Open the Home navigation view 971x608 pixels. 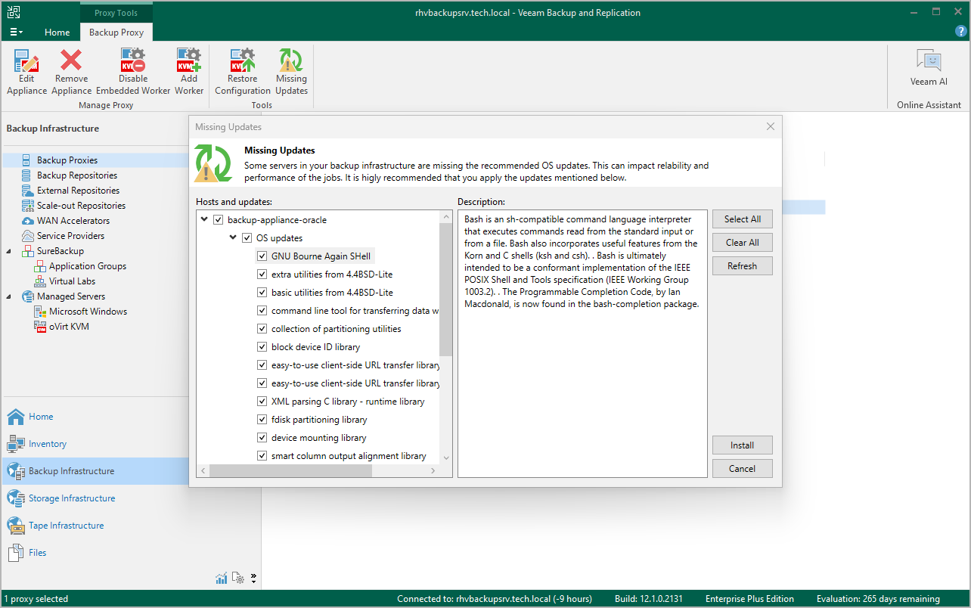pos(41,417)
